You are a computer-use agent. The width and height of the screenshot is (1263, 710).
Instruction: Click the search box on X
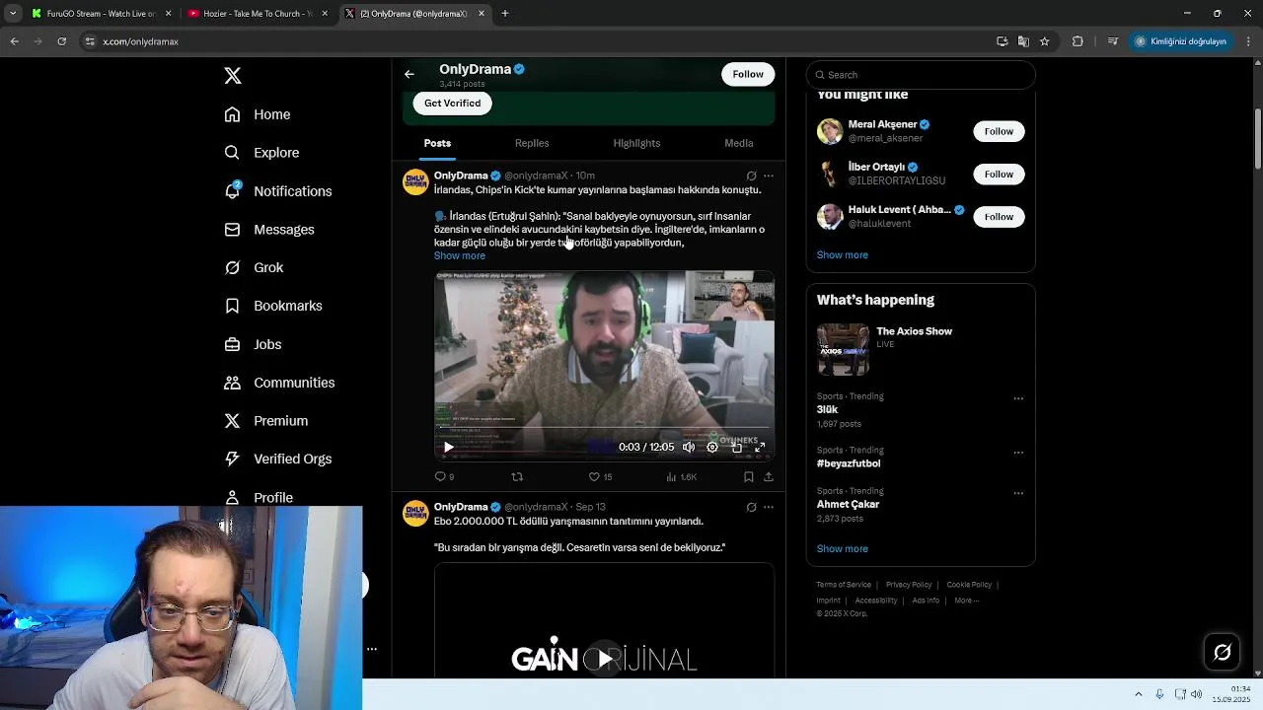(921, 75)
